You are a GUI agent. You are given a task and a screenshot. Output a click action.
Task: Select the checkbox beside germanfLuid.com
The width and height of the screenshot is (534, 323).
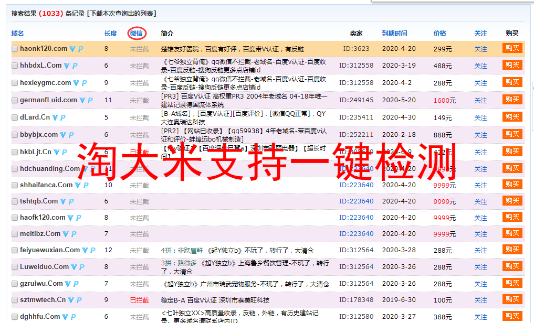(15, 100)
